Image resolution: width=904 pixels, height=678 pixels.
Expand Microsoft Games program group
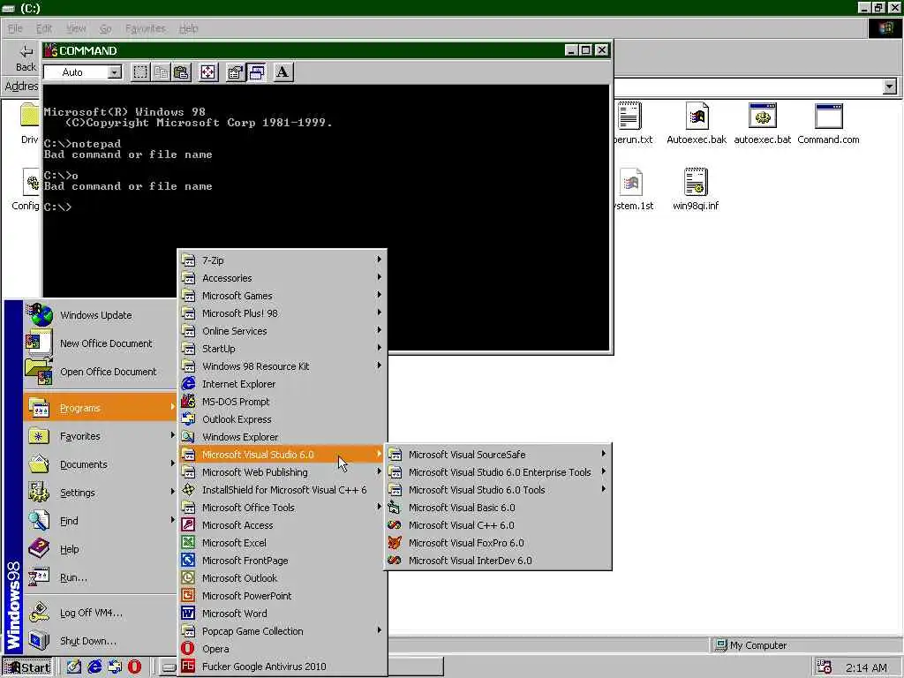(x=282, y=296)
